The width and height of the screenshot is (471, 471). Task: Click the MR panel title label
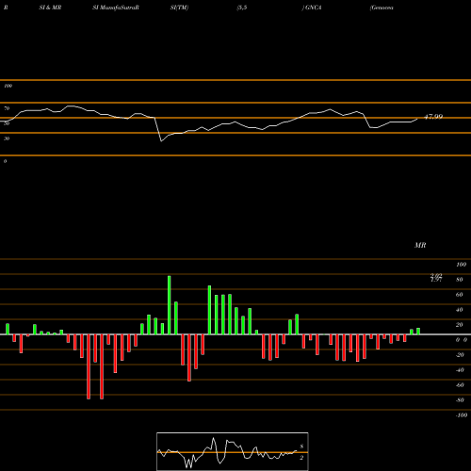click(x=420, y=245)
